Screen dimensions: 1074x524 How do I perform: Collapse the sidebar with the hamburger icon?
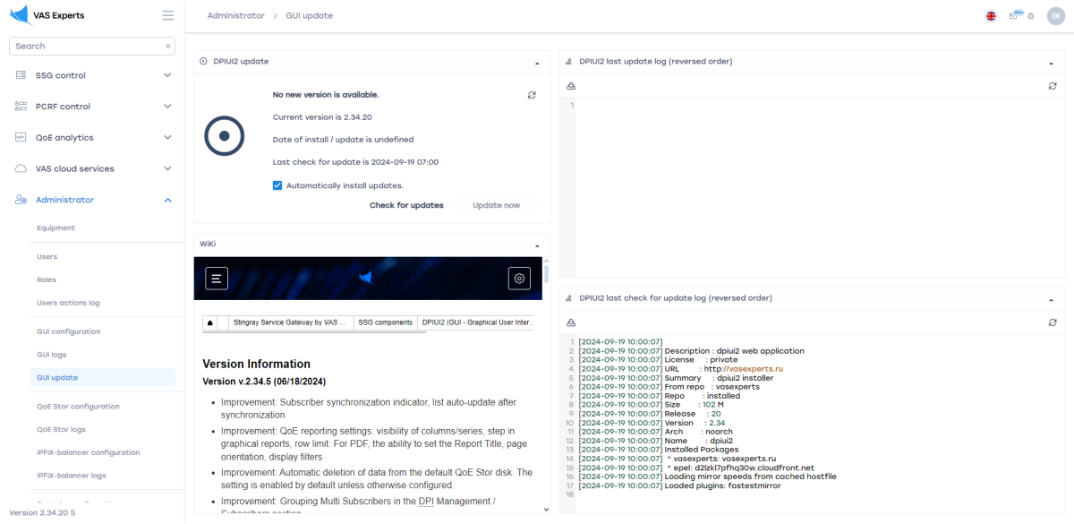tap(167, 15)
